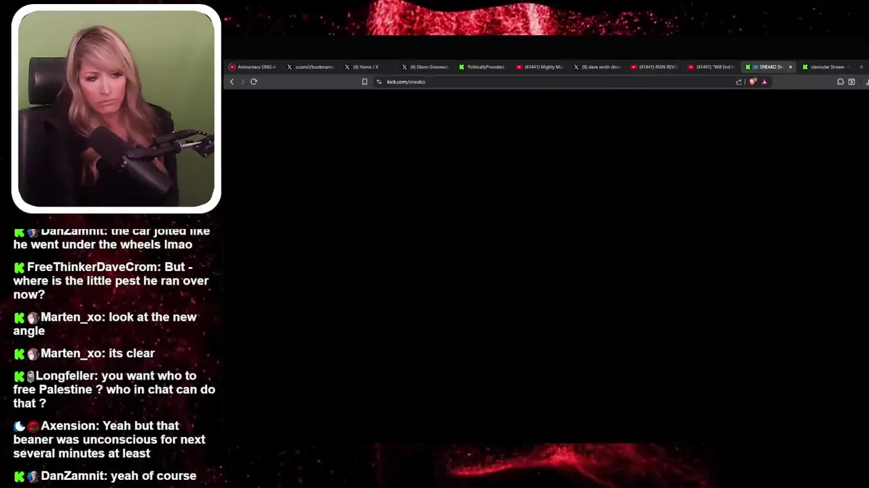Click the Brave Rewards triangle icon
869x488 pixels.
tap(764, 82)
